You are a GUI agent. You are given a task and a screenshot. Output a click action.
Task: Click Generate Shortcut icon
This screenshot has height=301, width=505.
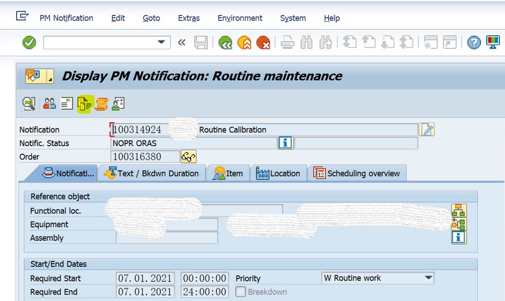click(449, 42)
